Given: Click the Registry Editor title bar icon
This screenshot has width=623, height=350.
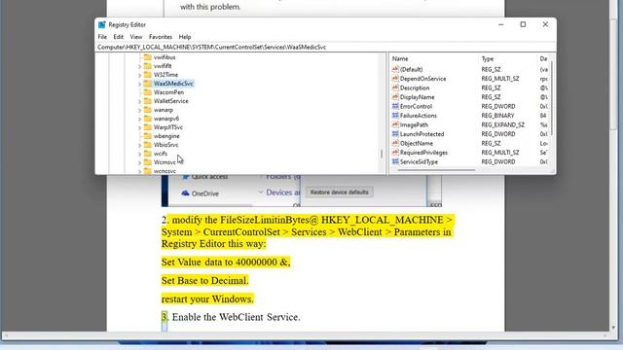Looking at the screenshot, I should 102,24.
